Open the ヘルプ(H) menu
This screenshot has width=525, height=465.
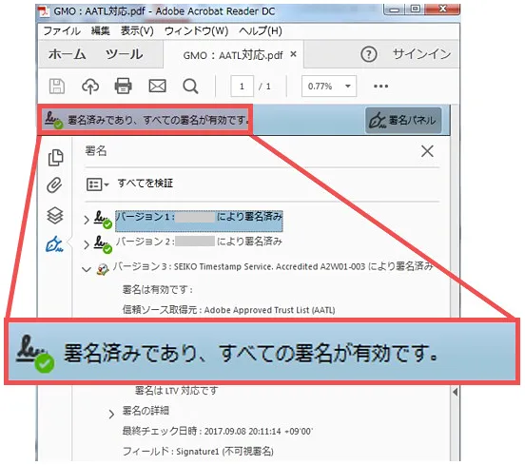click(261, 30)
